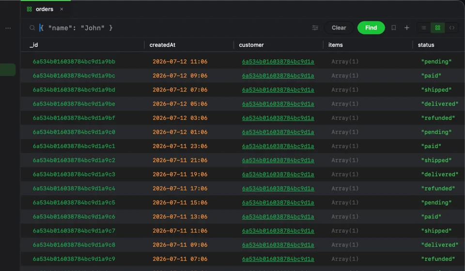The width and height of the screenshot is (465, 271).
Task: Sort by the _id column header
Action: click(x=33, y=45)
